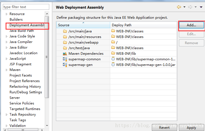Viewport: 205px width, 131px height.
Task: Open the back history dropdown arrow
Action: pyautogui.click(x=184, y=7)
